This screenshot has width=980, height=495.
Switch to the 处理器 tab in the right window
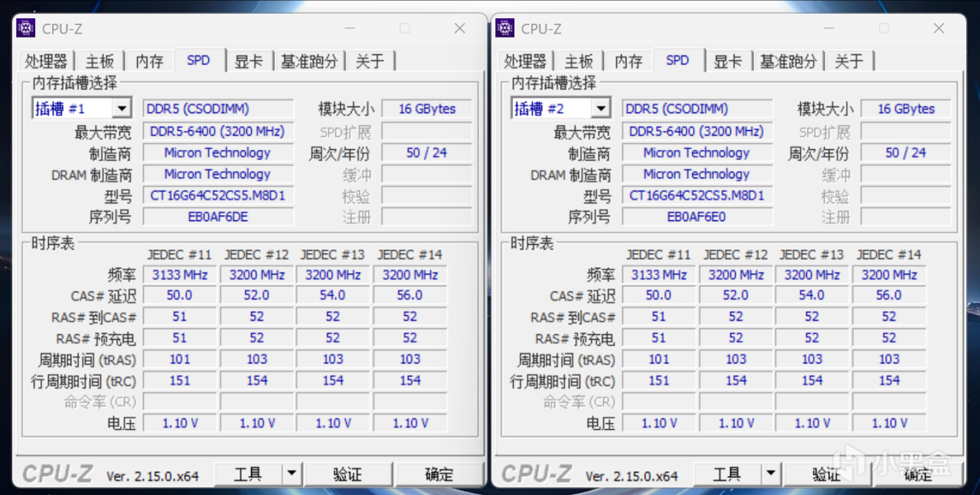coord(525,61)
